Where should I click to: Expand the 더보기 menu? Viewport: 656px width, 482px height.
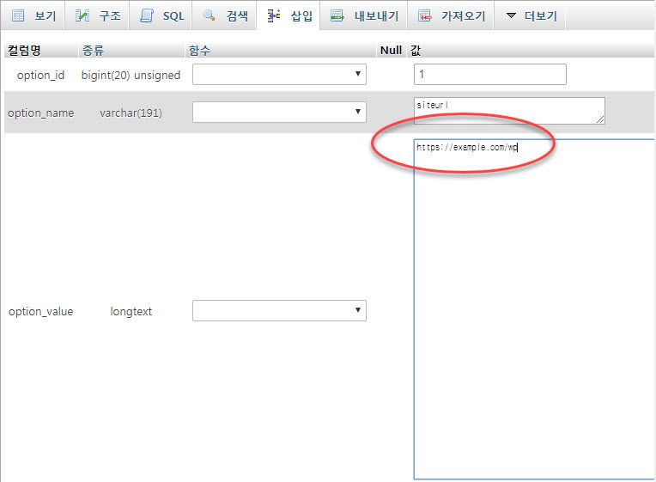click(x=530, y=15)
